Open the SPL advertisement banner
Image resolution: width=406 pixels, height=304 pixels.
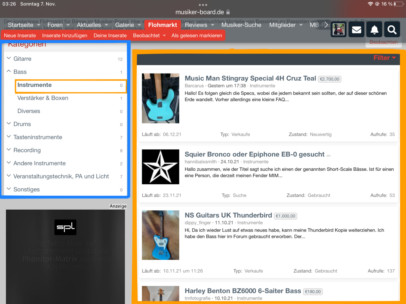pyautogui.click(x=65, y=256)
